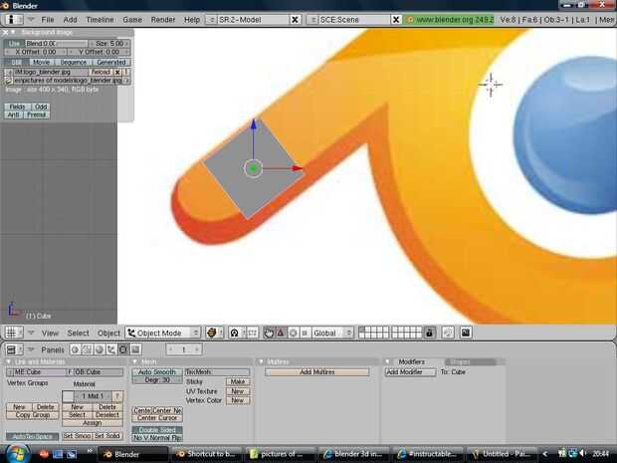Screen dimensions: 617x463
Task: Toggle No V.Normal Flip option
Action: [x=157, y=438]
